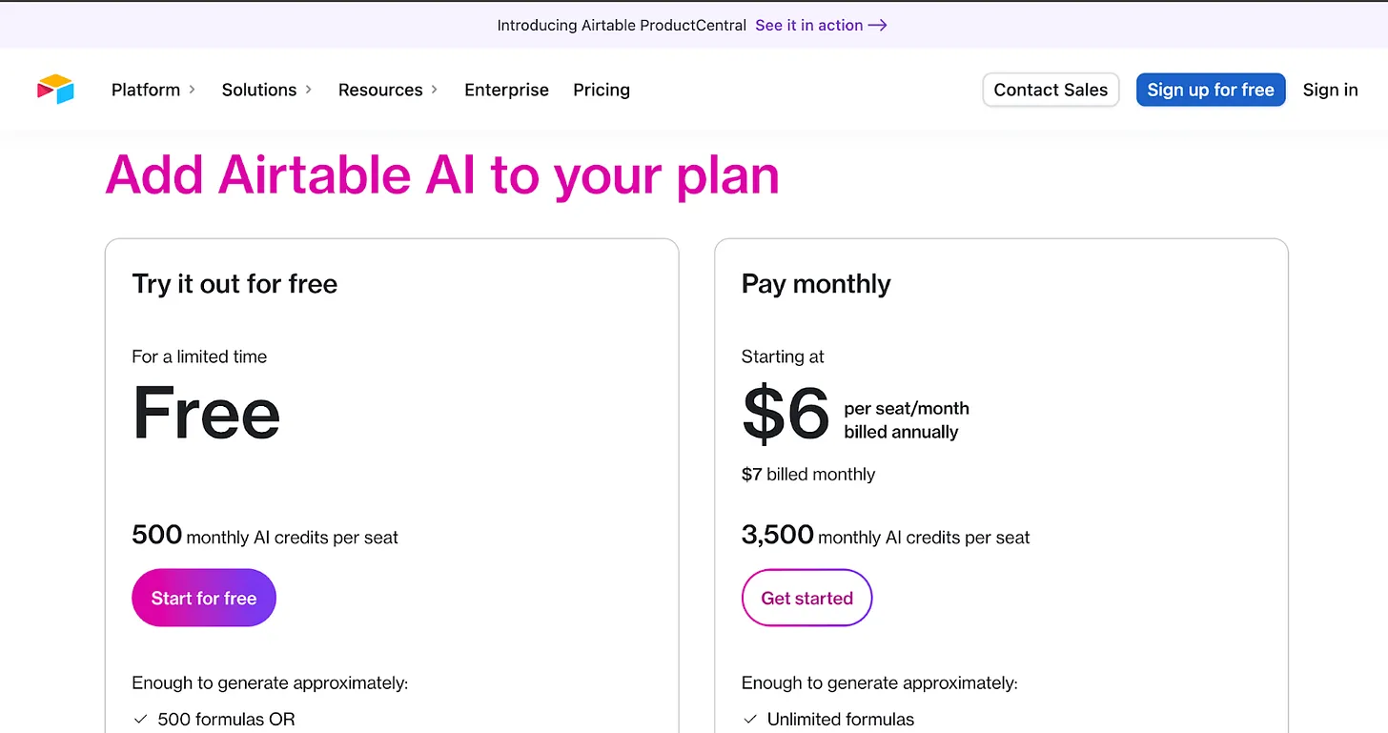This screenshot has width=1388, height=733.
Task: Select the Platform nav label
Action: coord(146,90)
